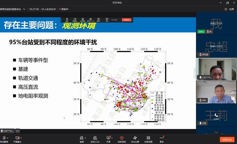Click the red button in shared screen's floating toolbar
The height and width of the screenshot is (144, 237).
coord(127,20)
